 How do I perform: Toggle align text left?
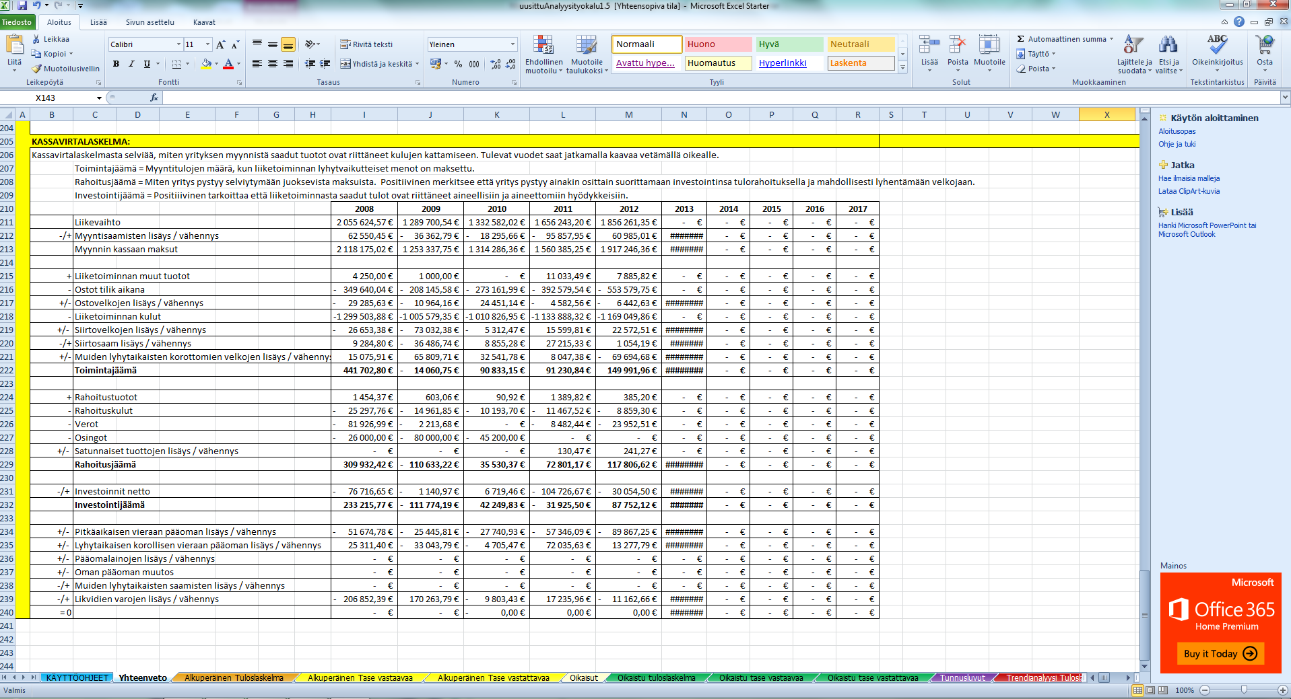point(257,64)
